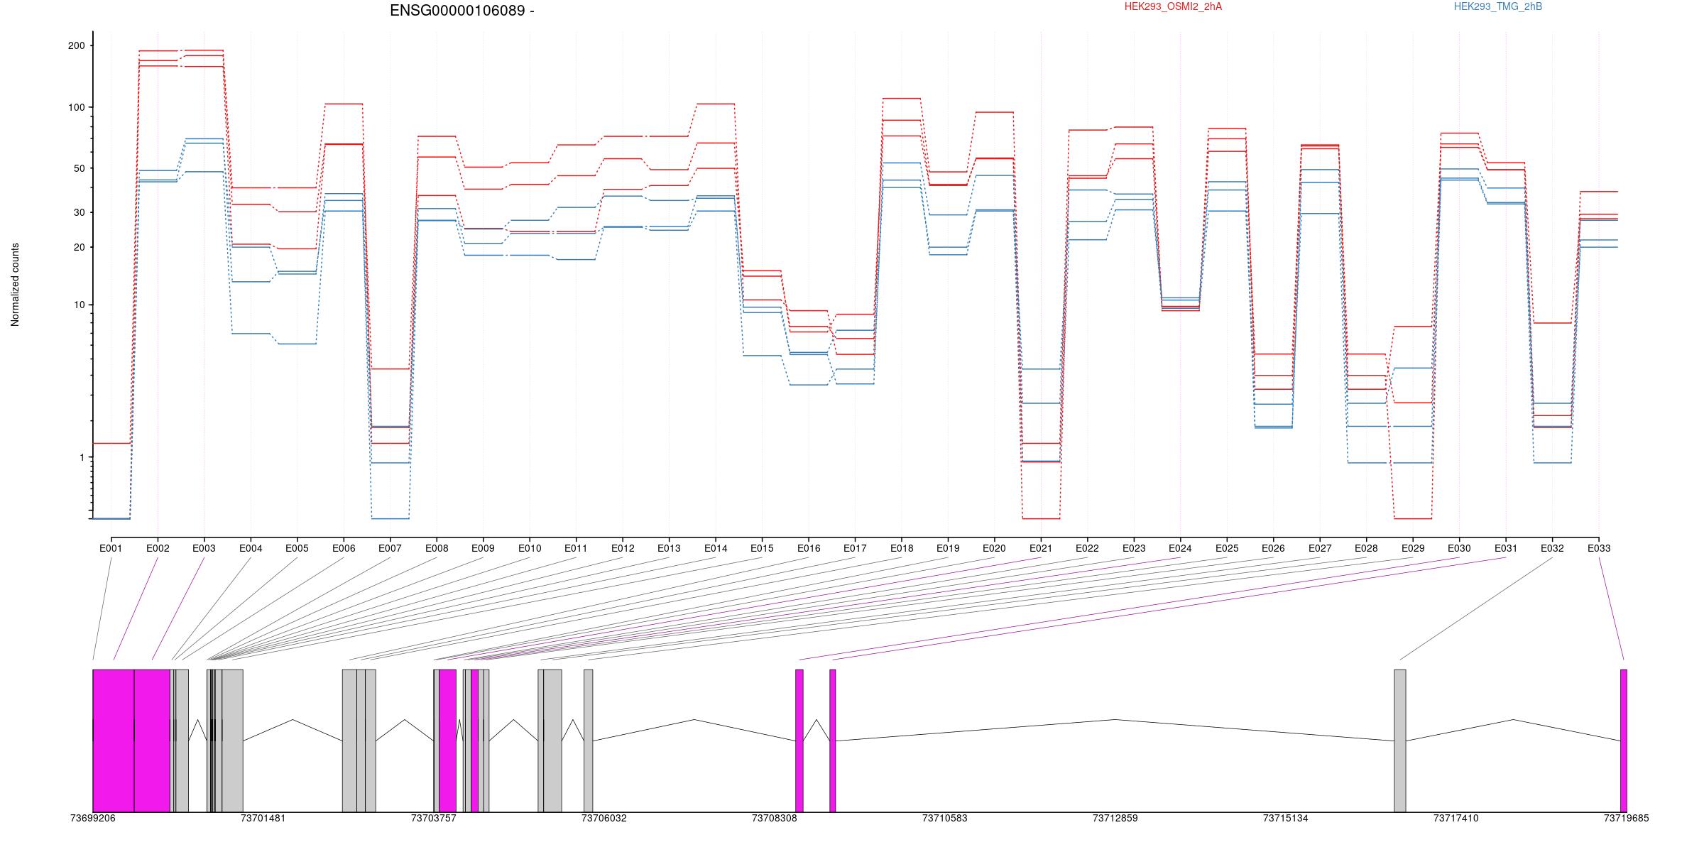Click the y-axis tick value 30
The width and height of the screenshot is (1704, 852).
pos(79,212)
